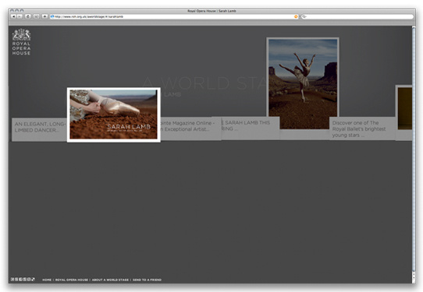This screenshot has width=423, height=292.
Task: Add bookmark using the plus button
Action: point(44,16)
